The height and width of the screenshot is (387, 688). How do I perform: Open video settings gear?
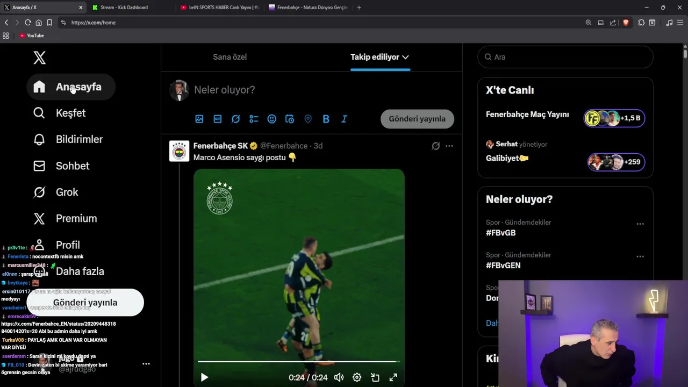[357, 377]
